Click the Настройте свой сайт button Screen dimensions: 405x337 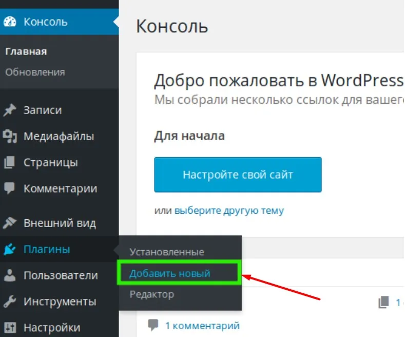(x=238, y=175)
